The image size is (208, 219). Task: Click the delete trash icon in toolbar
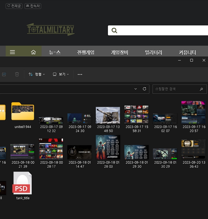[x=17, y=74]
